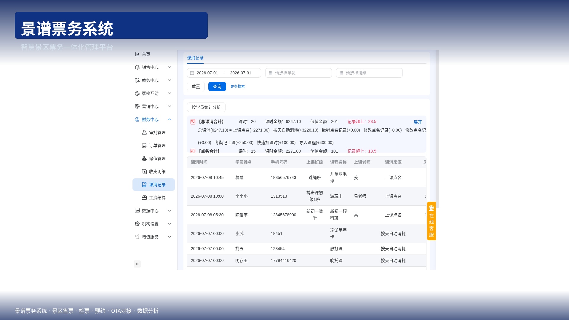The width and height of the screenshot is (569, 320).
Task: Click the 学员姓名 column header
Action: click(x=244, y=162)
